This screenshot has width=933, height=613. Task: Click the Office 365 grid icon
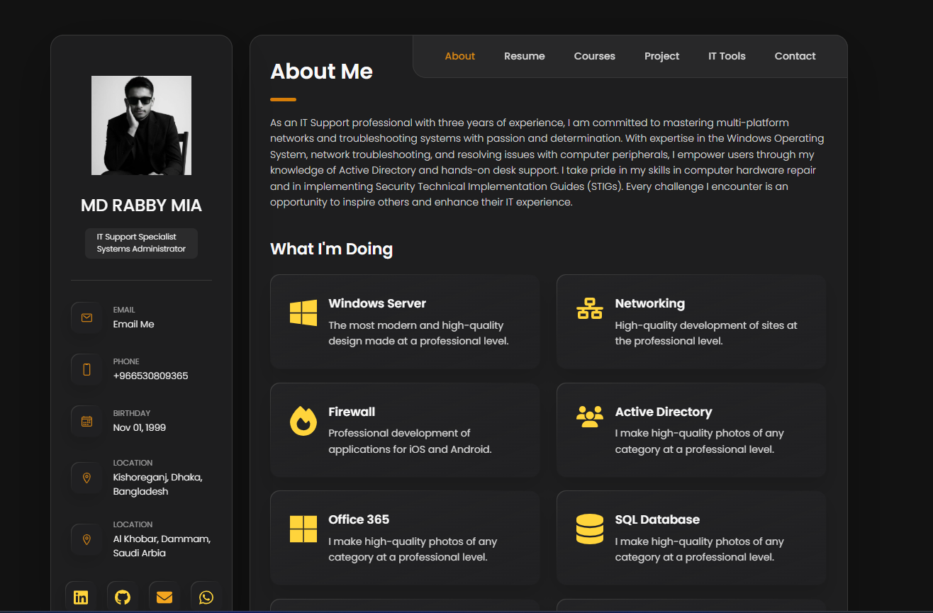(303, 529)
